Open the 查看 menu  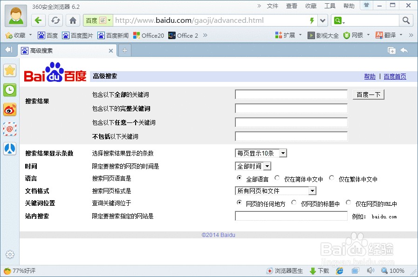coord(291,6)
